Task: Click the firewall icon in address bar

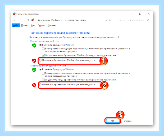Action: click(x=33, y=20)
